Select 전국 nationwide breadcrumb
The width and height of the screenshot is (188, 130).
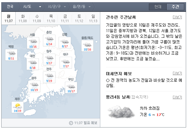[x=10, y=7]
